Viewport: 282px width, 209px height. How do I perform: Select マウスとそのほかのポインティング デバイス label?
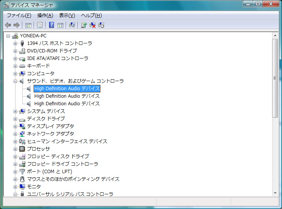tap(73, 179)
